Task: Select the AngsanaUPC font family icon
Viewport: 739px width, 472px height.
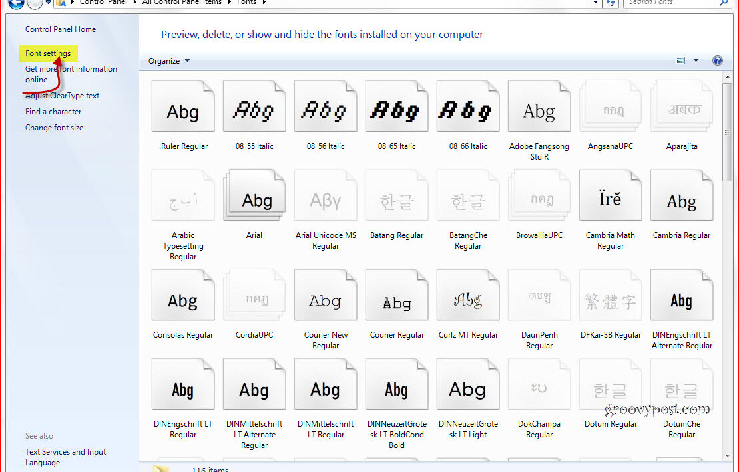Action: 611,106
